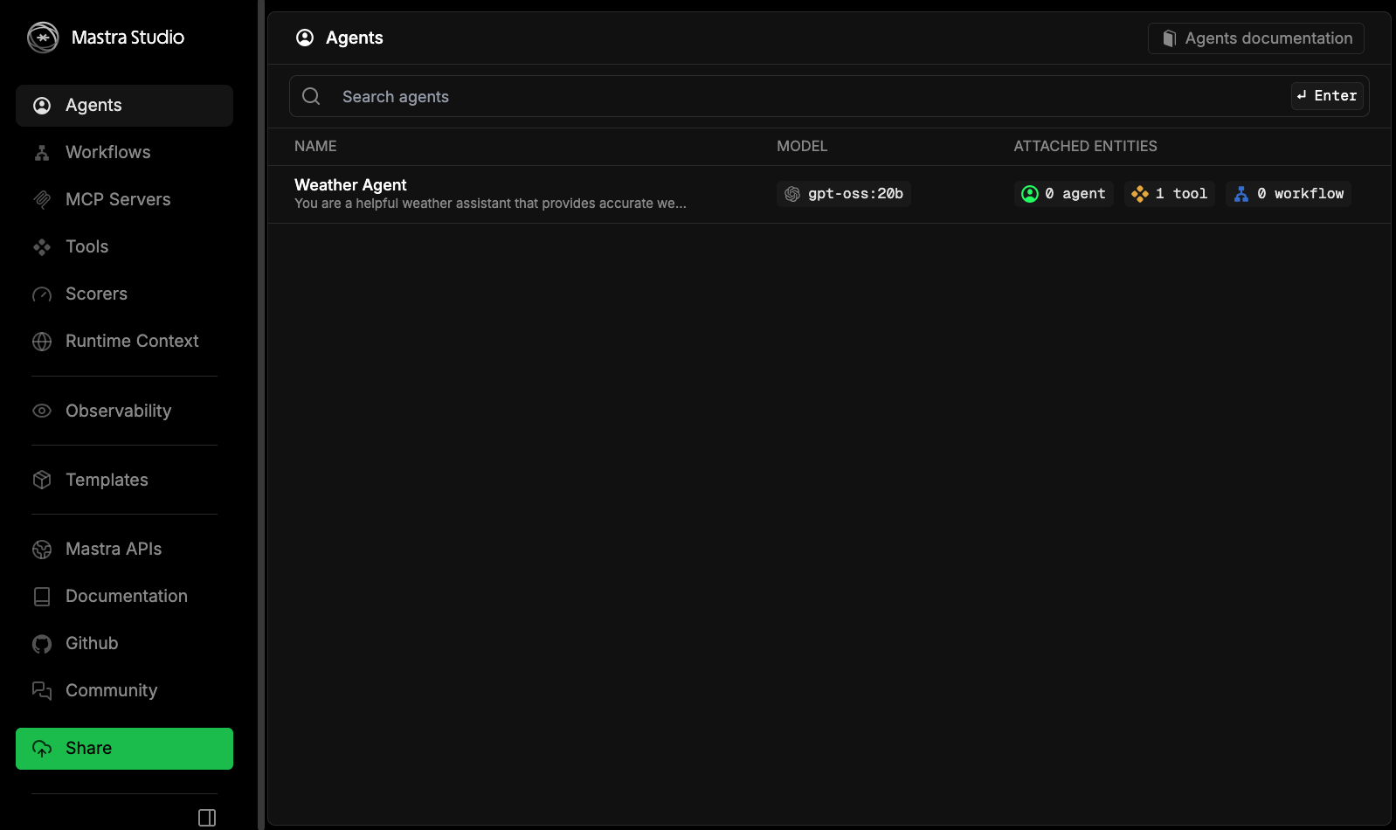Click the Mastra Studio logo icon
This screenshot has width=1396, height=830.
click(x=43, y=38)
